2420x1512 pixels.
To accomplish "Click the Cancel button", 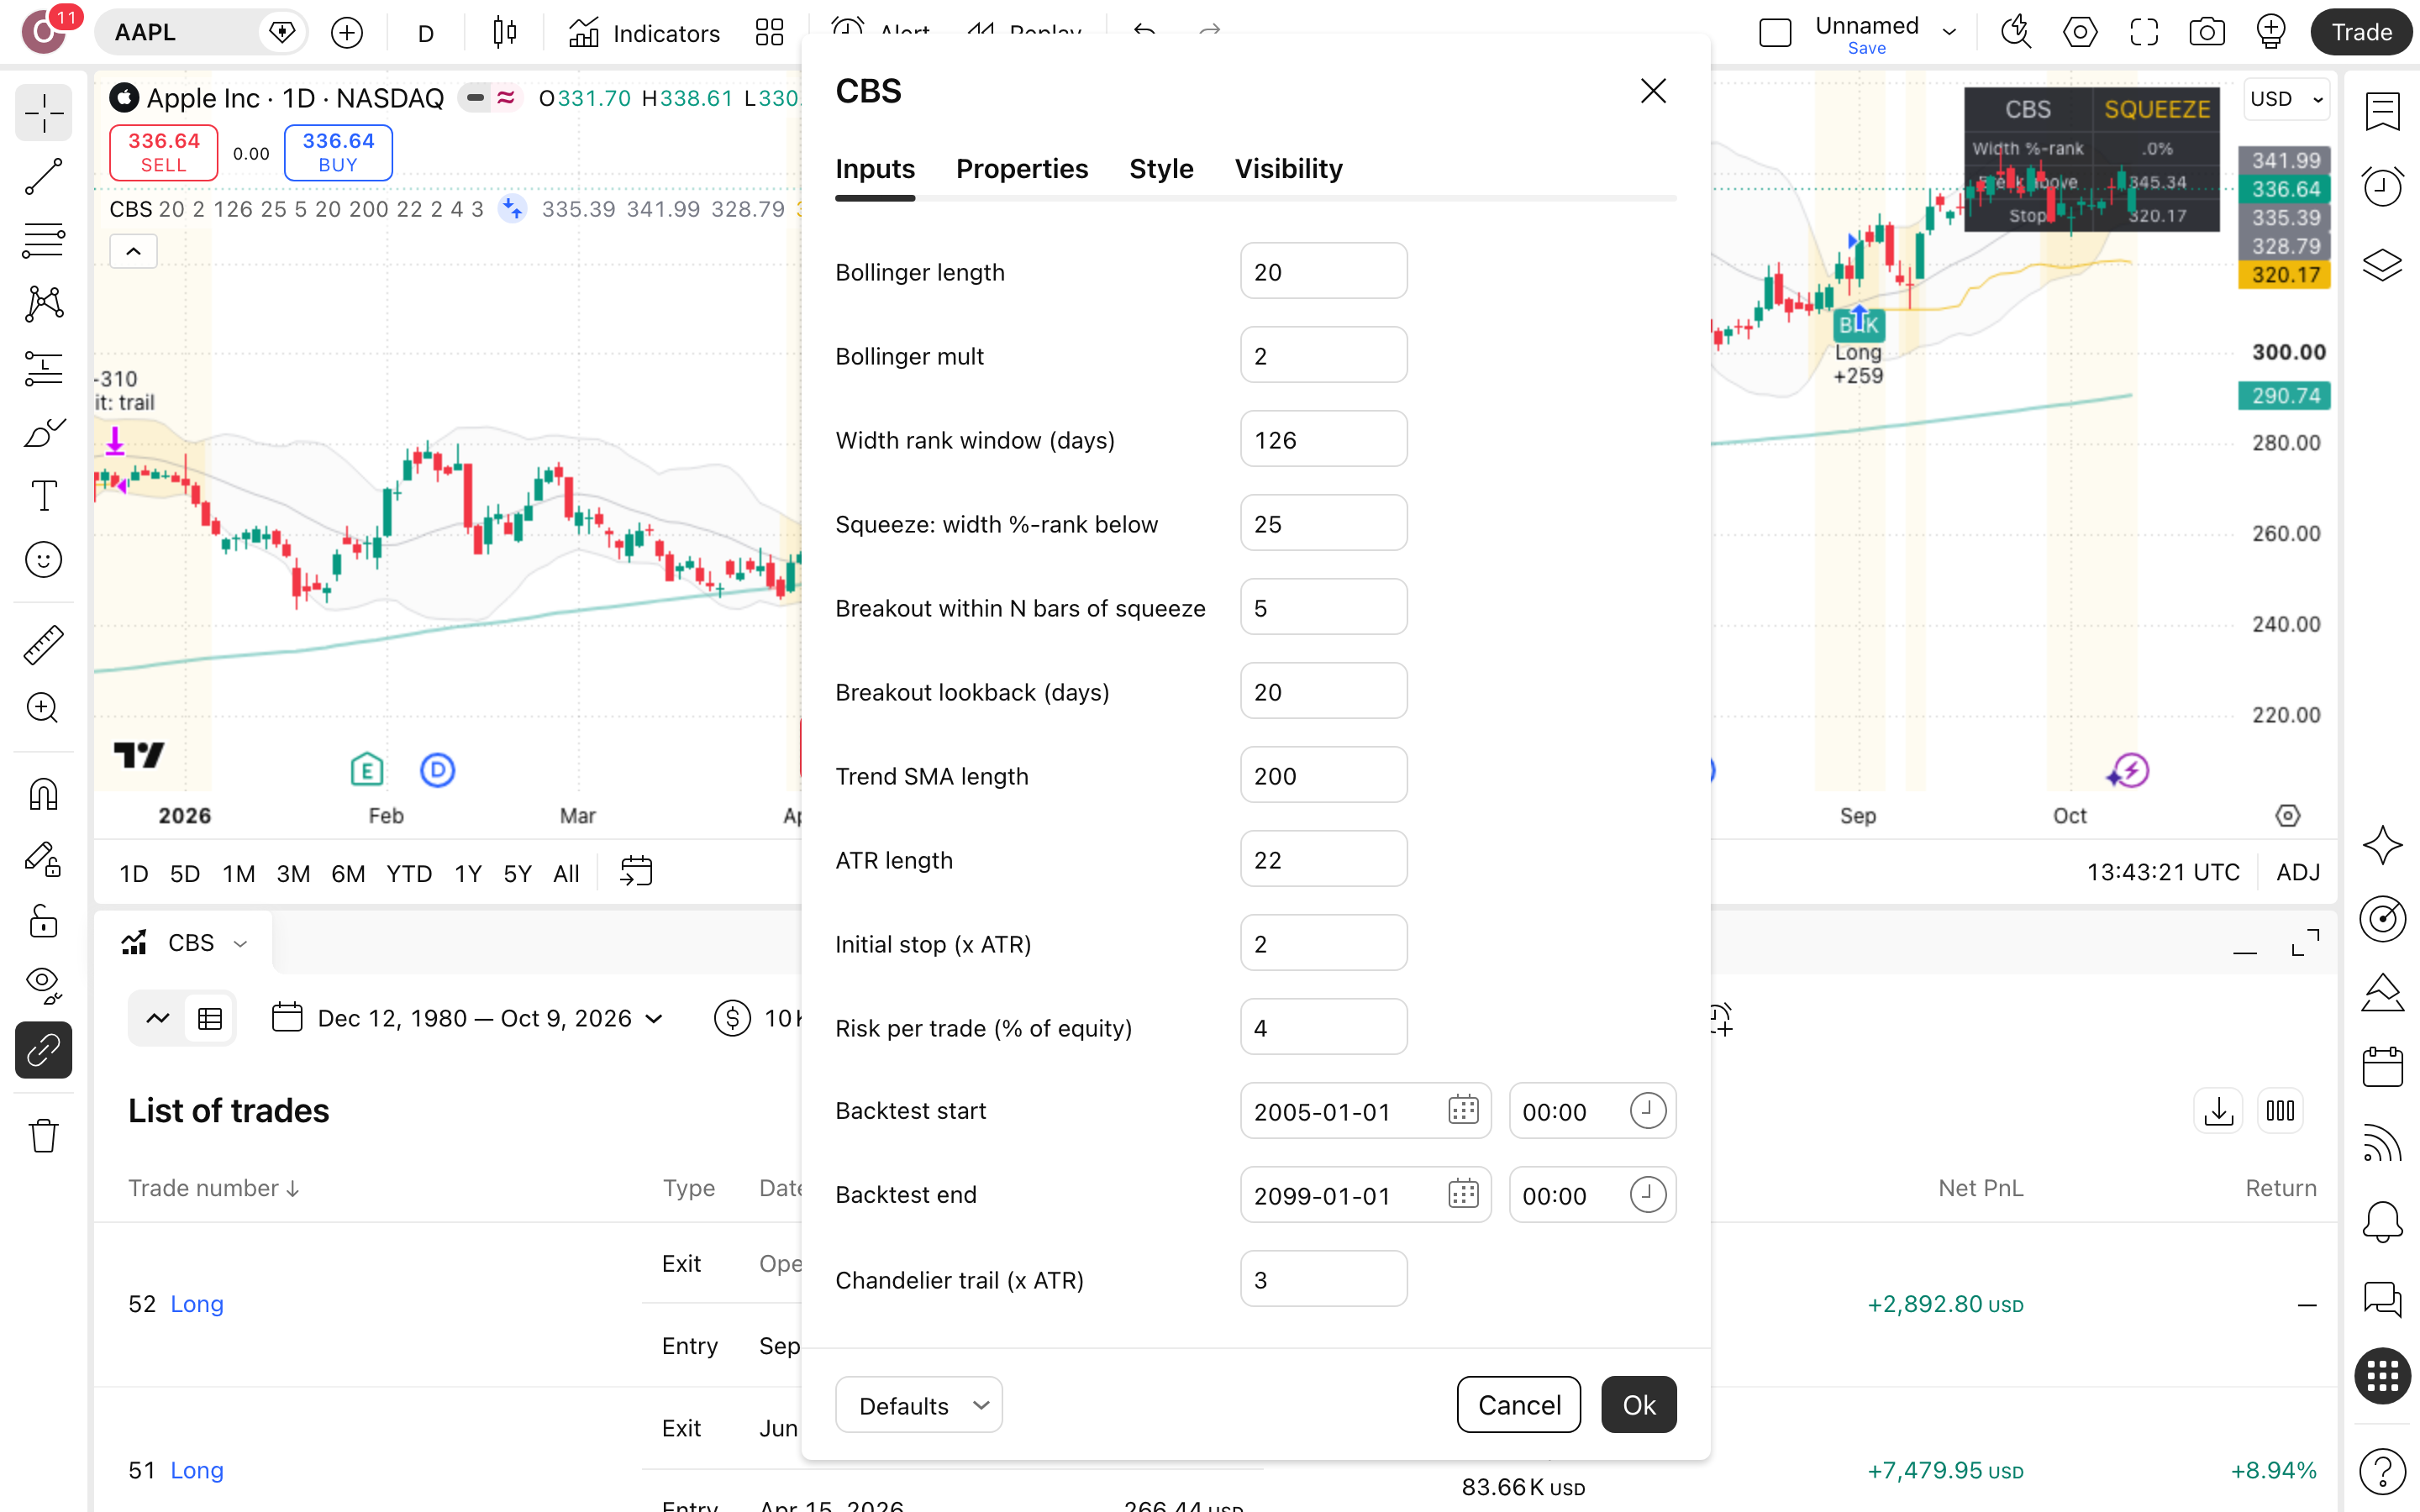I will 1518,1405.
